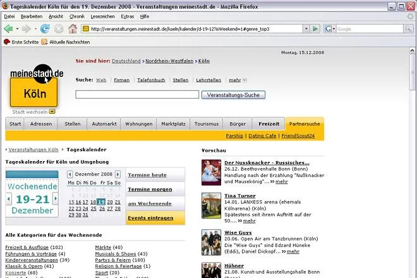Show next weekend with right arrow
This screenshot has height=278, width=417.
point(56,198)
